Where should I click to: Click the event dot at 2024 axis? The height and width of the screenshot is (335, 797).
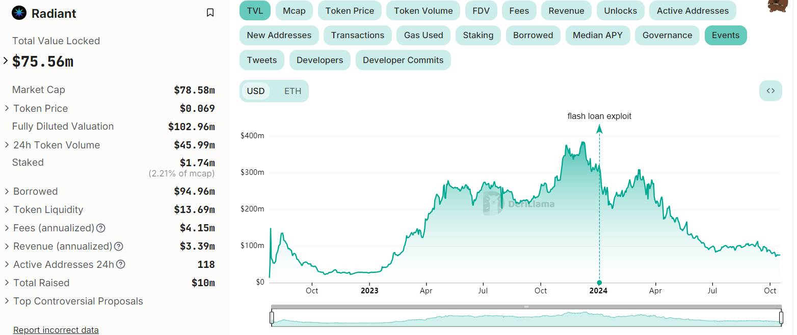pos(599,283)
